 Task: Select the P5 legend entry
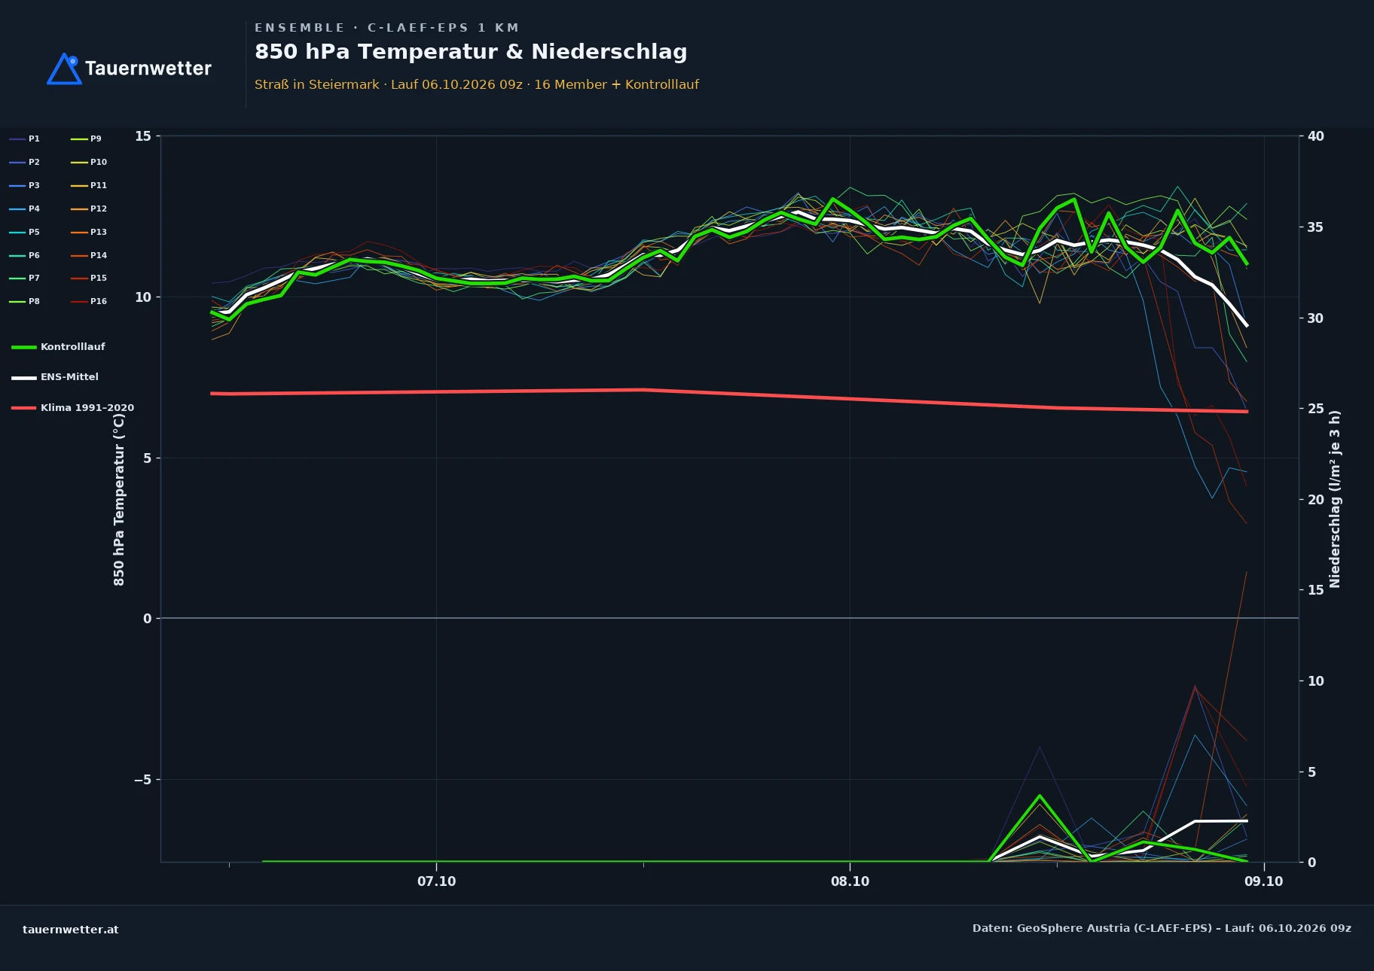click(24, 233)
